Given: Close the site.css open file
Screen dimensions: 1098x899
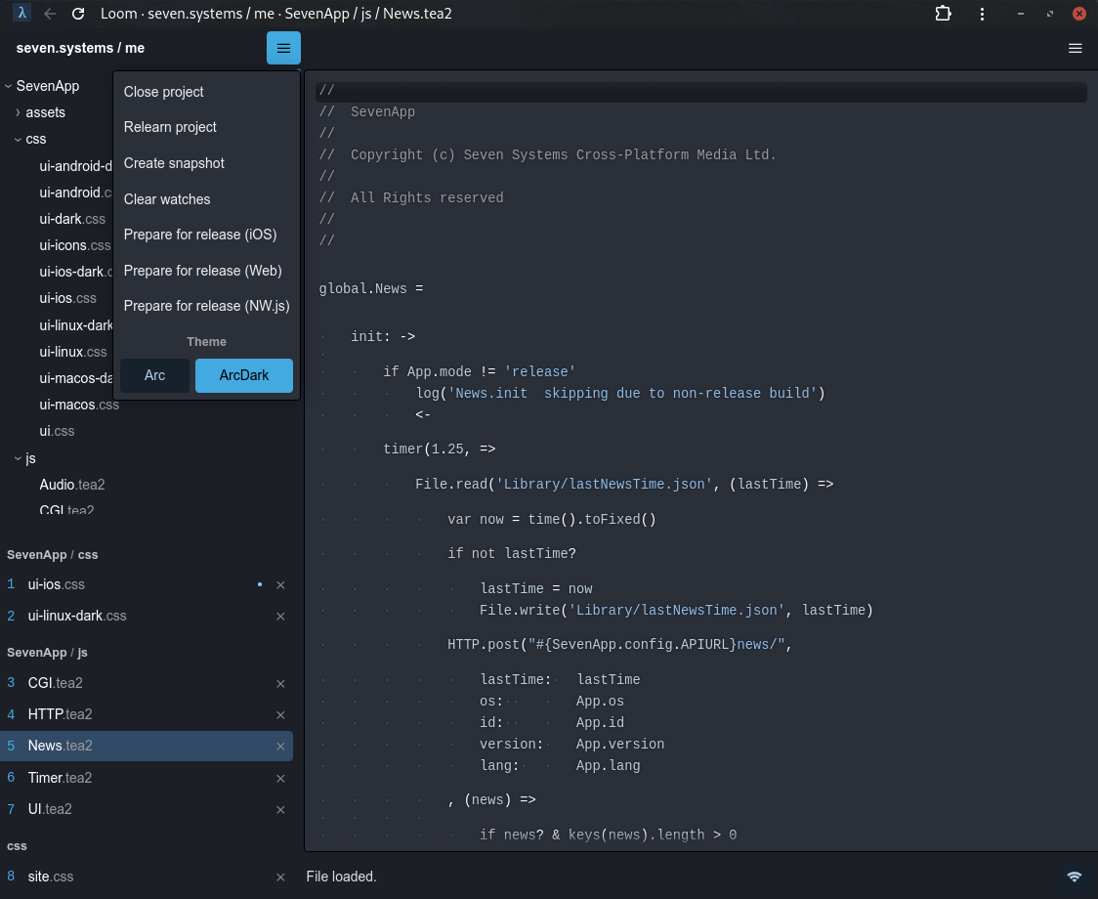Looking at the screenshot, I should coord(280,878).
